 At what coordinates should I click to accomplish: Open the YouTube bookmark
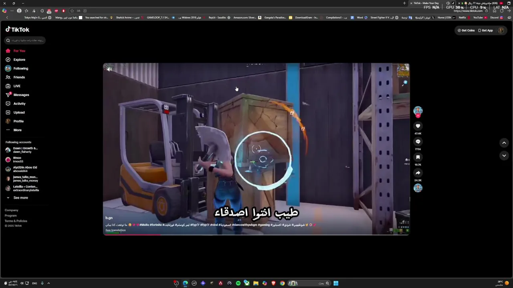480,18
